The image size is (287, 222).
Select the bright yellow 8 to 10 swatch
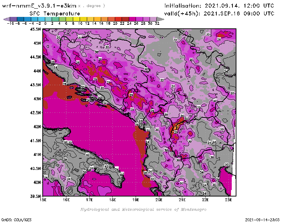tap(76, 19)
